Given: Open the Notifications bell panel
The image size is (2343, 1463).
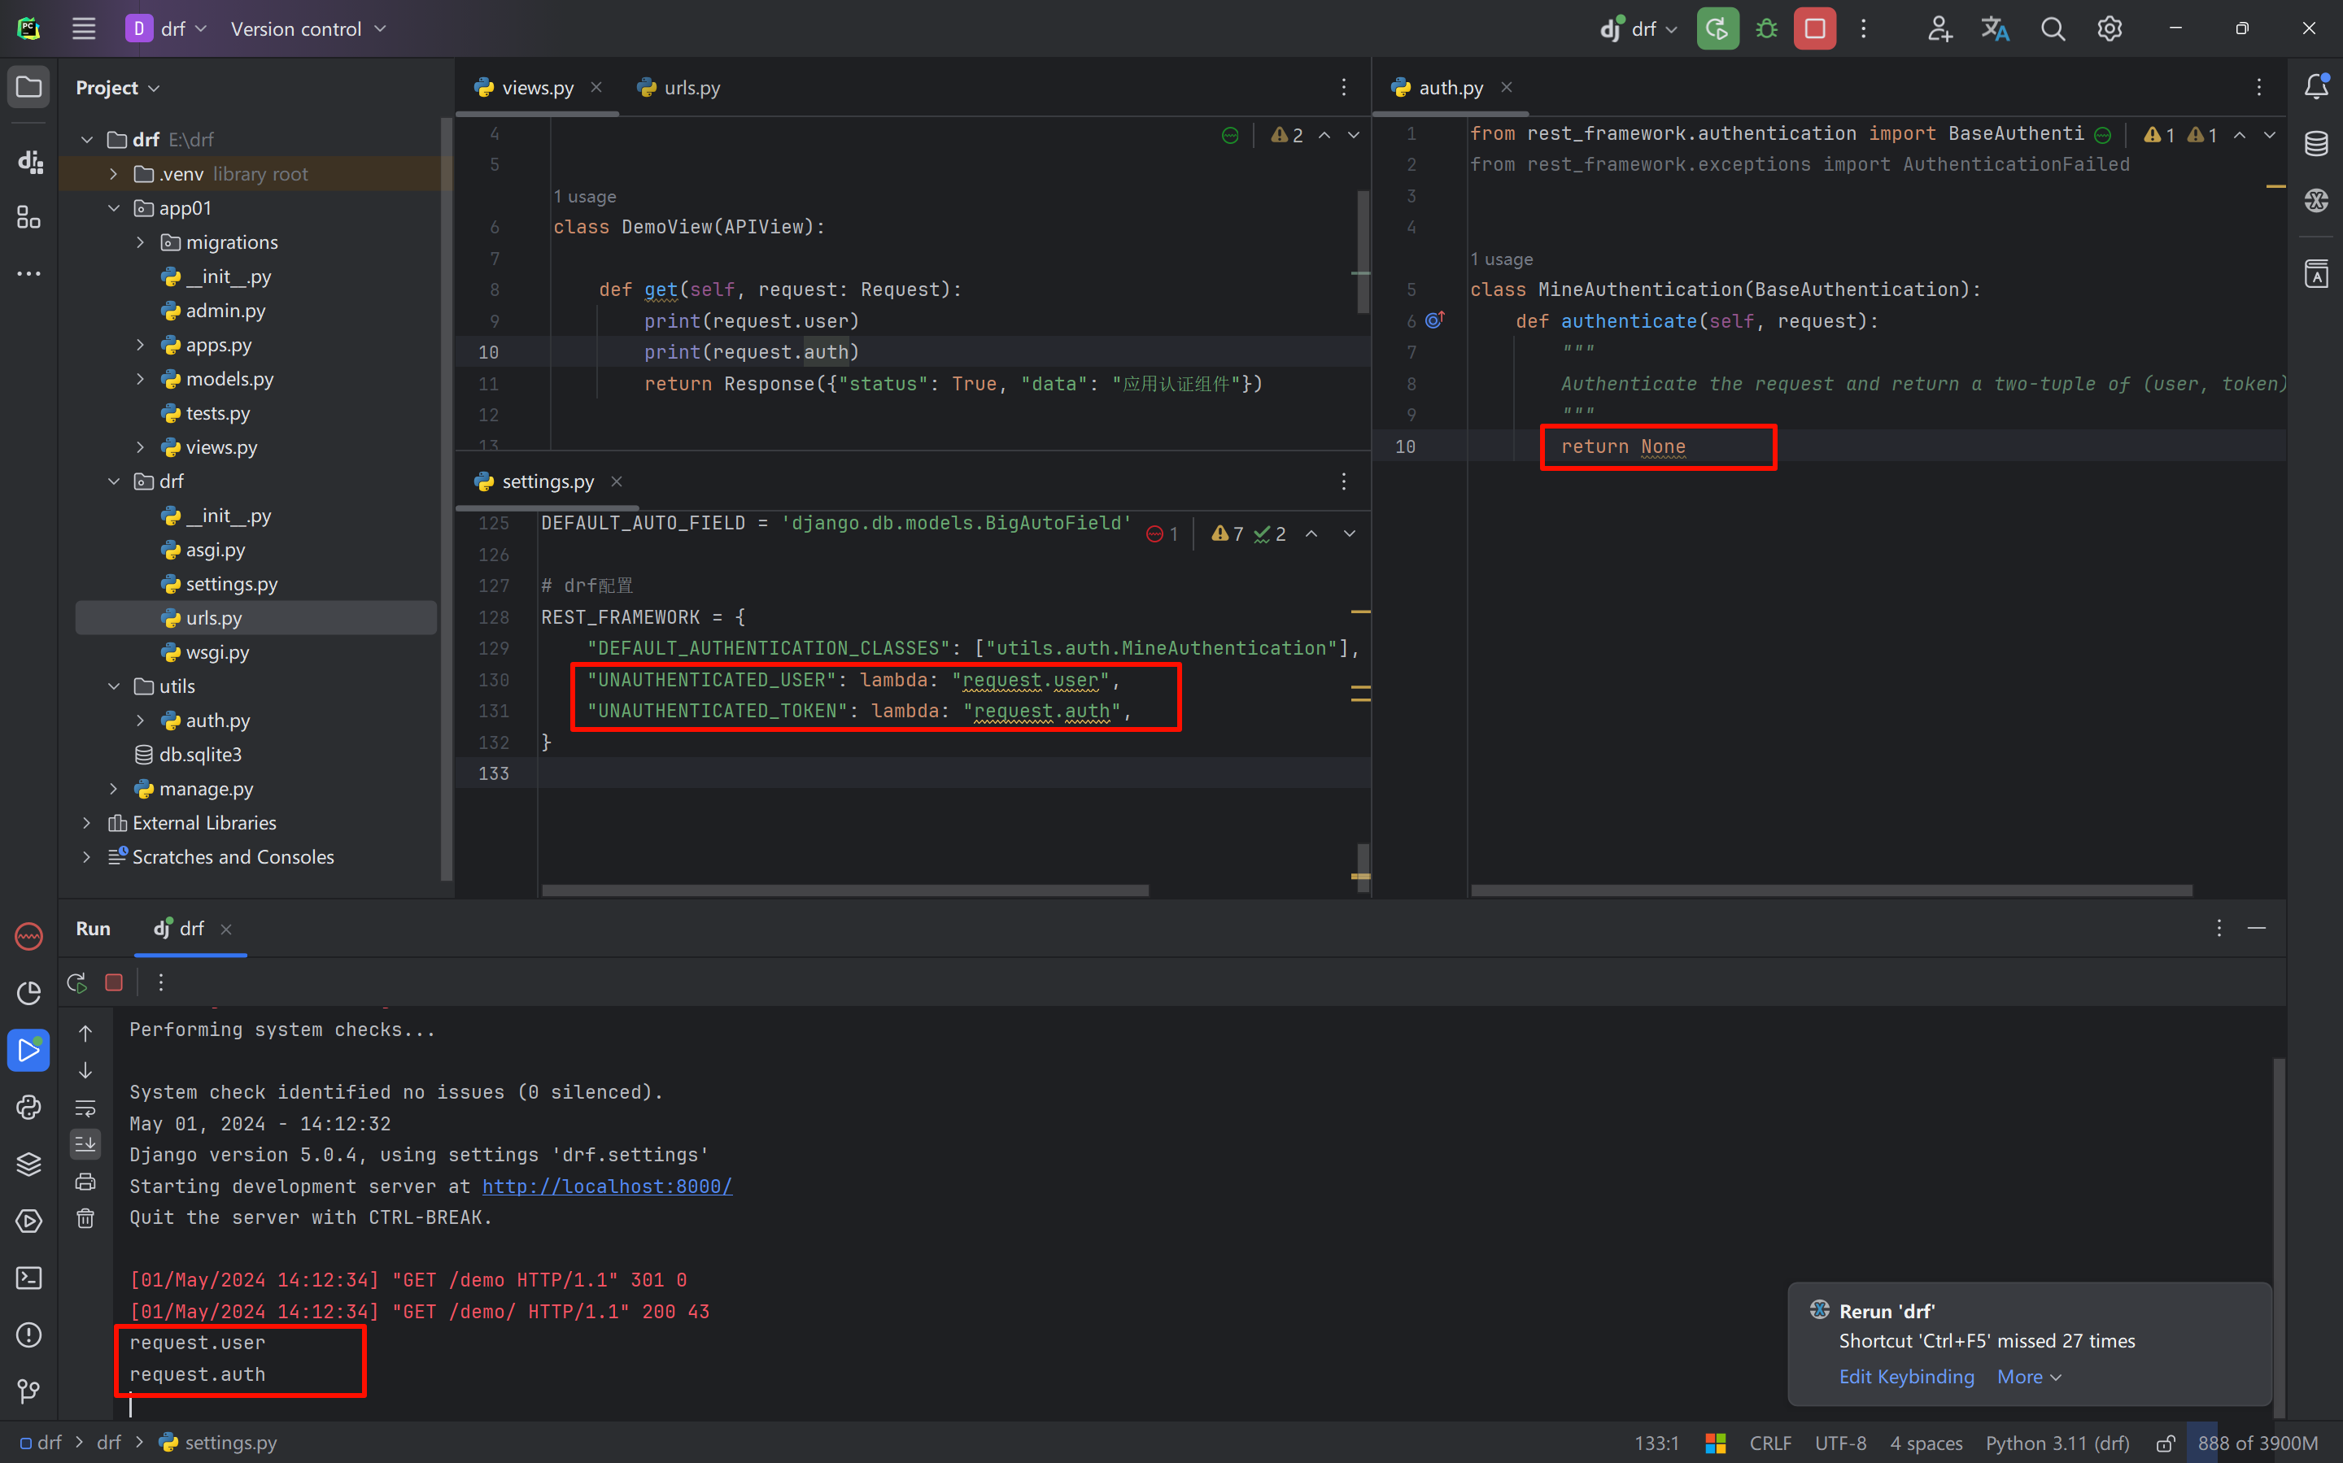Looking at the screenshot, I should point(2316,87).
